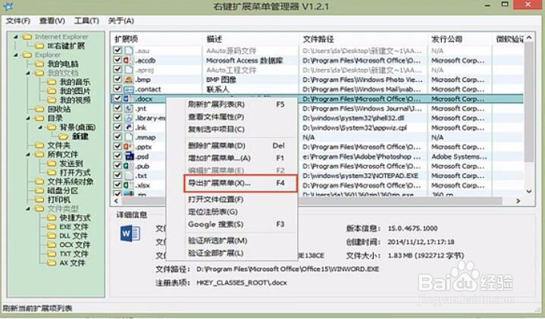
Task: Uncheck the .aau extension checkbox
Action: tap(117, 50)
